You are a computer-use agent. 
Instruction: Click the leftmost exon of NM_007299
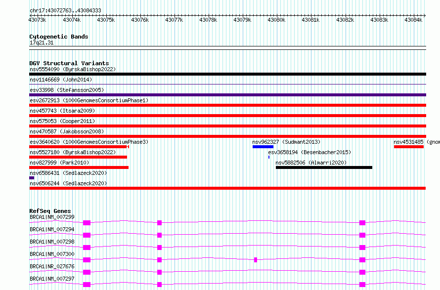coord(87,223)
